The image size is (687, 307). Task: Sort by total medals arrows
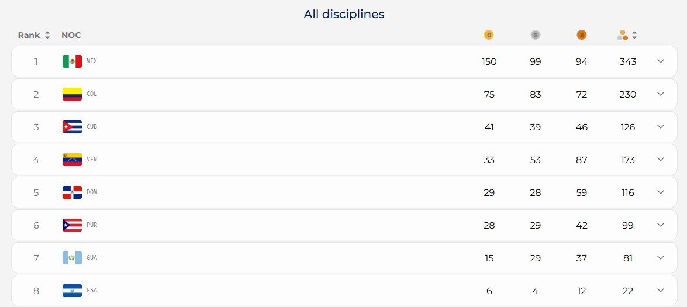(634, 35)
